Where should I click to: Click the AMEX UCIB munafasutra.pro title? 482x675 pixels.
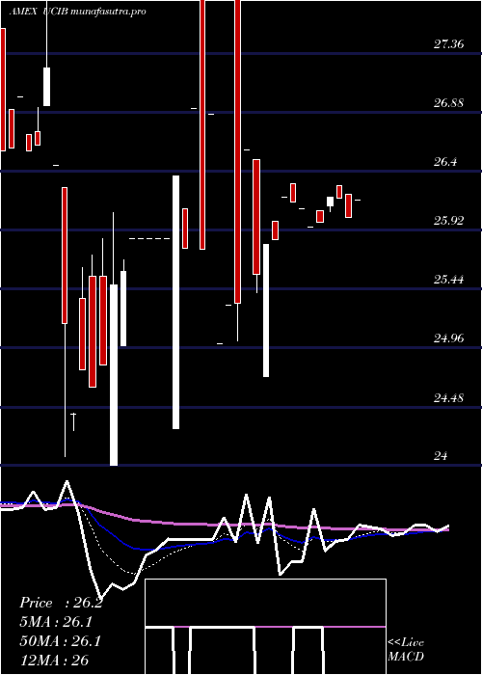[x=77, y=12]
